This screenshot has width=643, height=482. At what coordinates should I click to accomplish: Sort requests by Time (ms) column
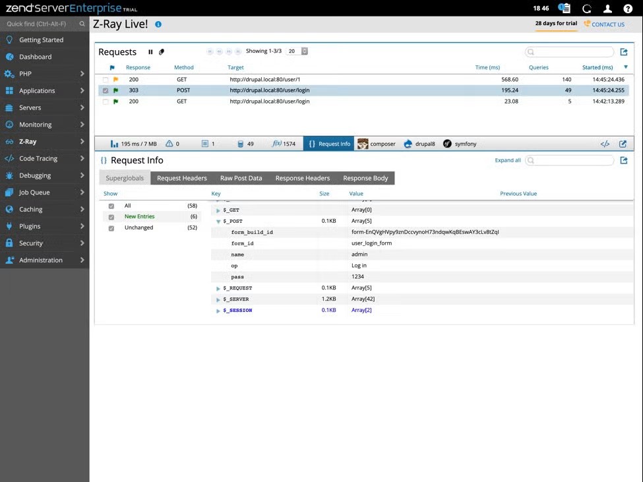pos(487,68)
